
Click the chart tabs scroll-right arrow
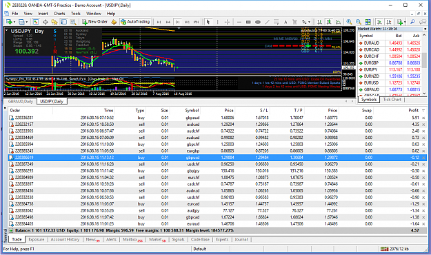(x=352, y=101)
